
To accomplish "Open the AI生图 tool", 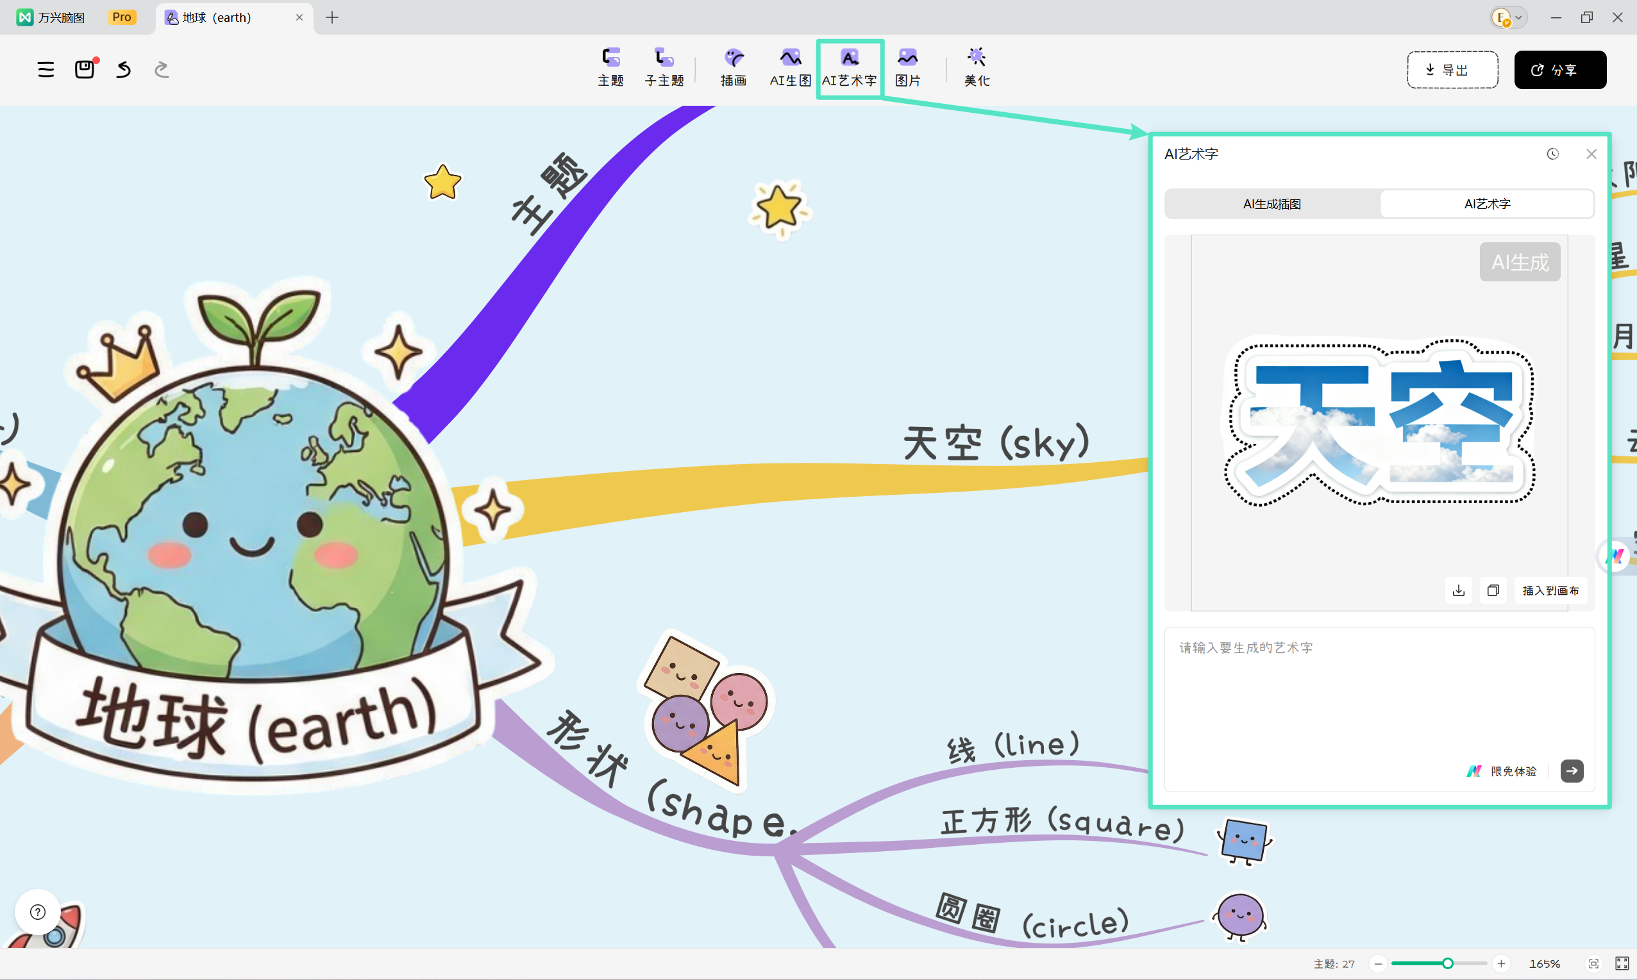I will (790, 67).
